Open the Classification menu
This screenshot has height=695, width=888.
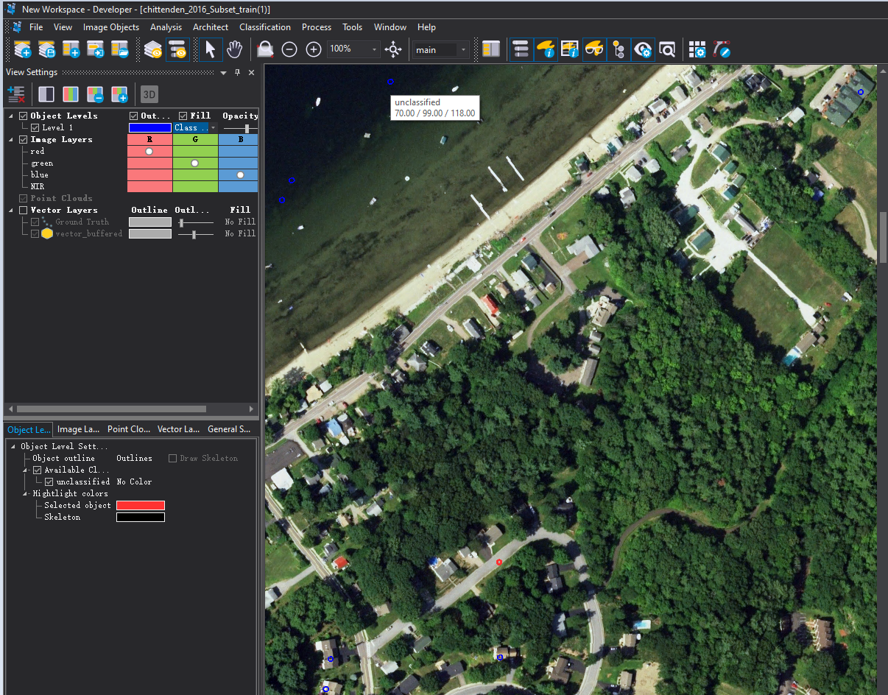coord(264,27)
